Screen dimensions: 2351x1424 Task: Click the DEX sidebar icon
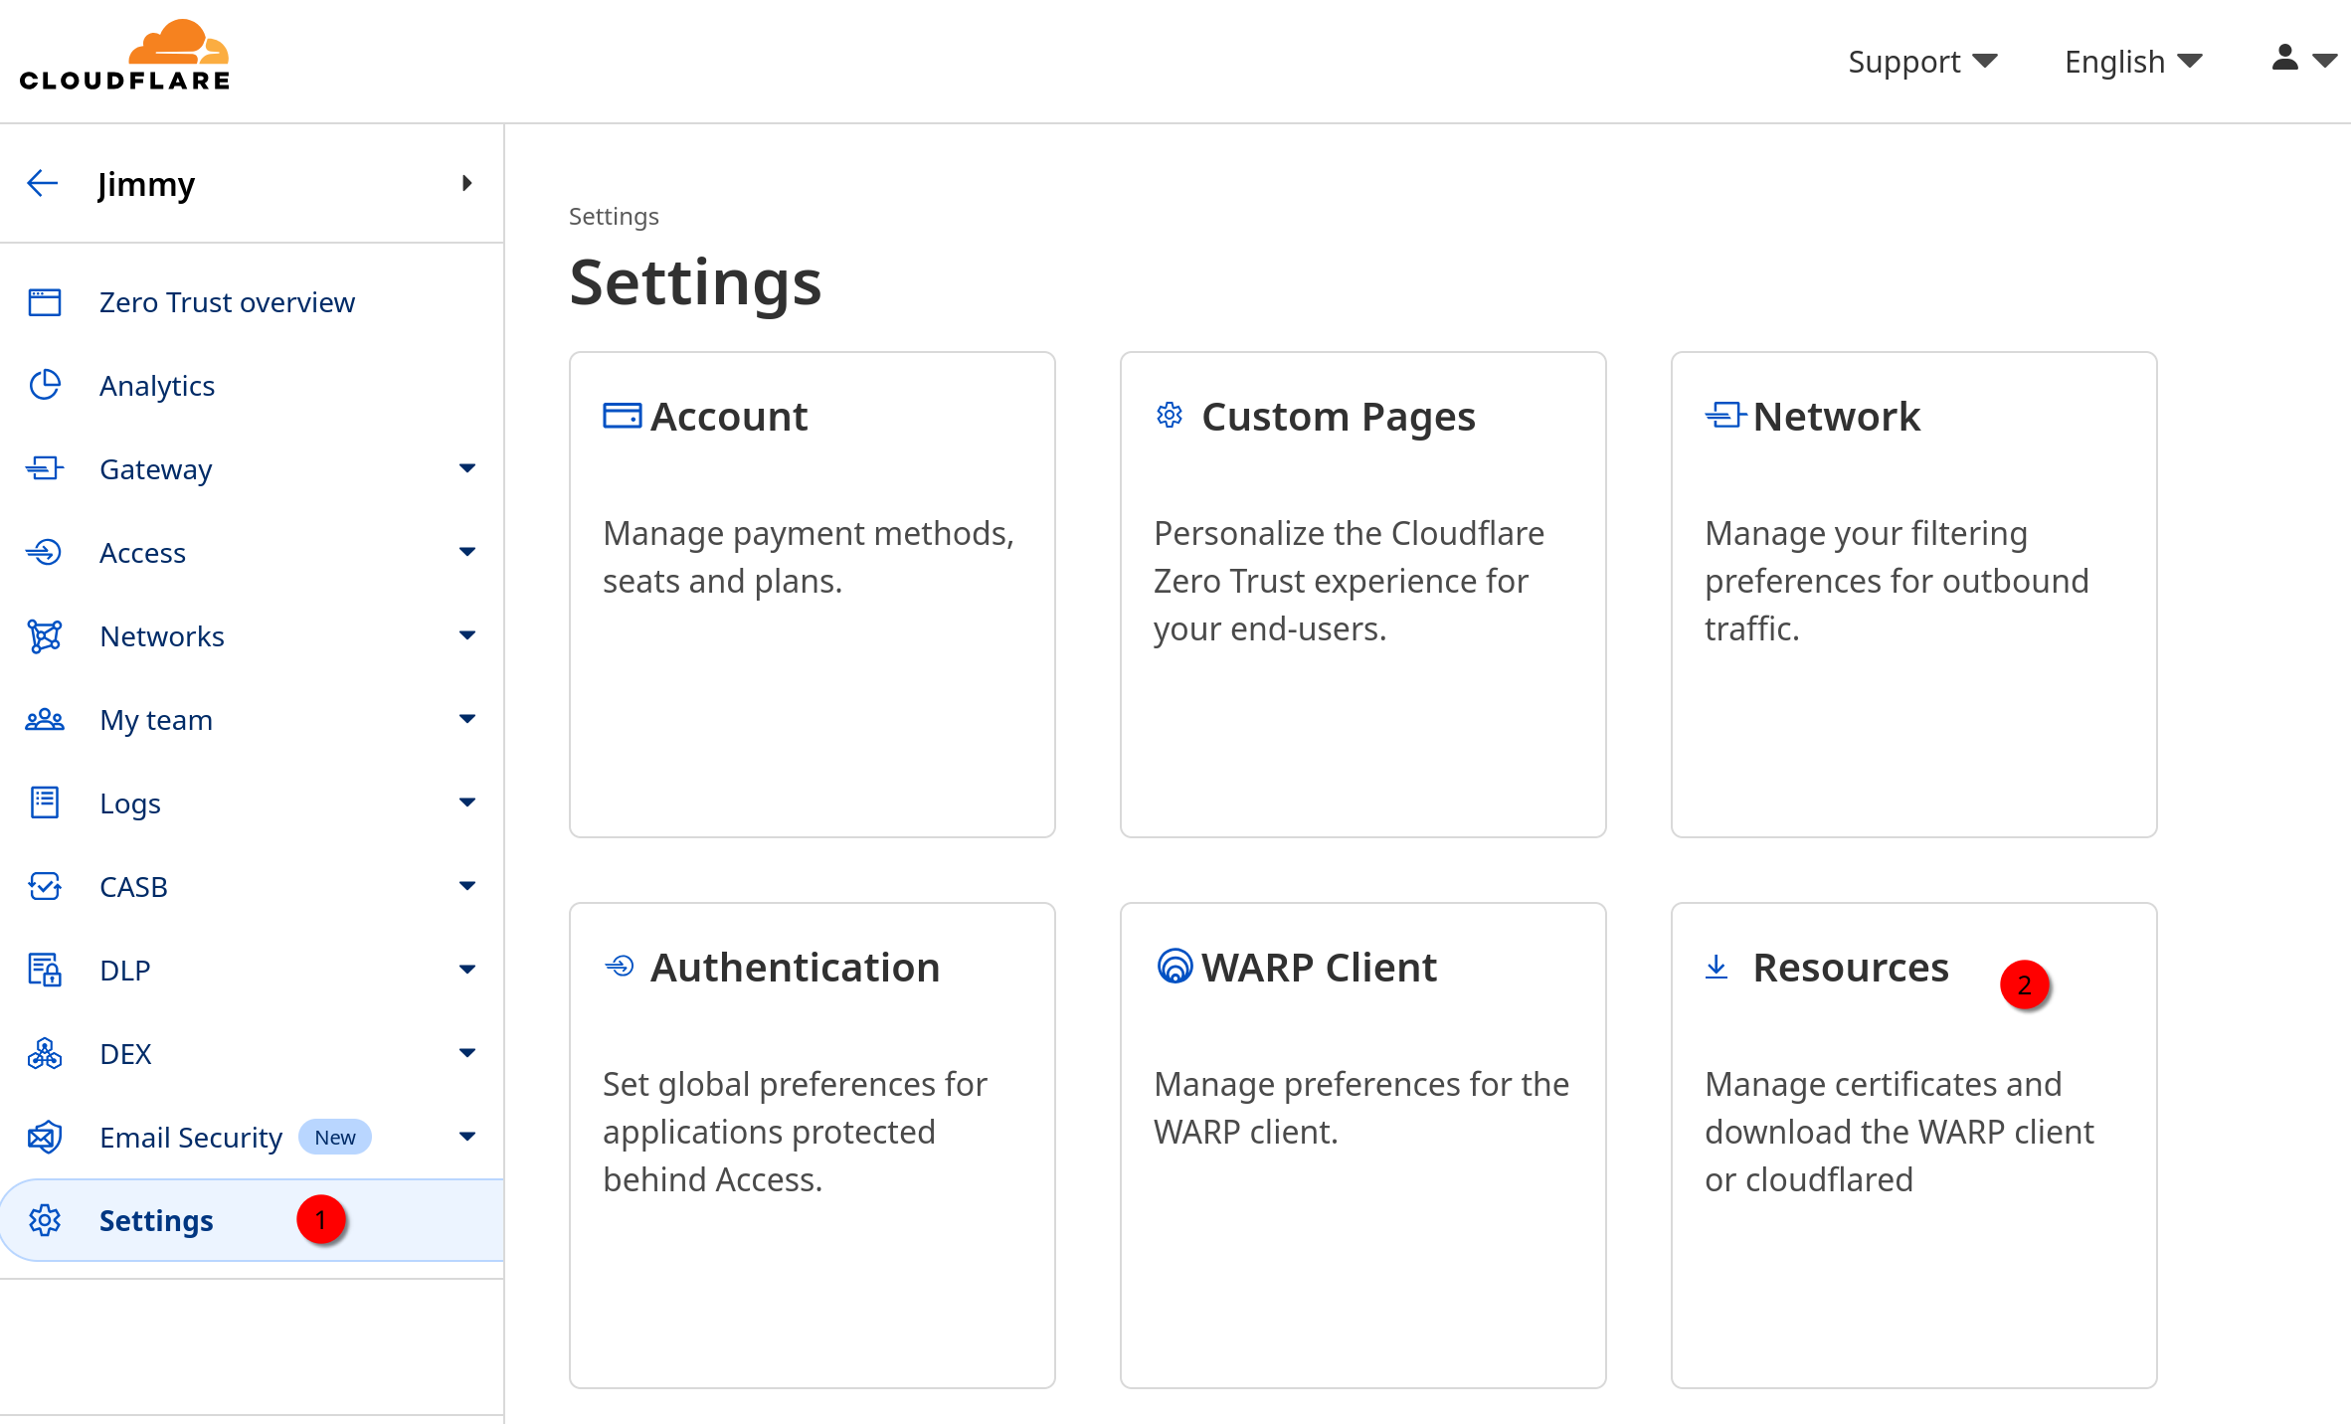pyautogui.click(x=45, y=1054)
